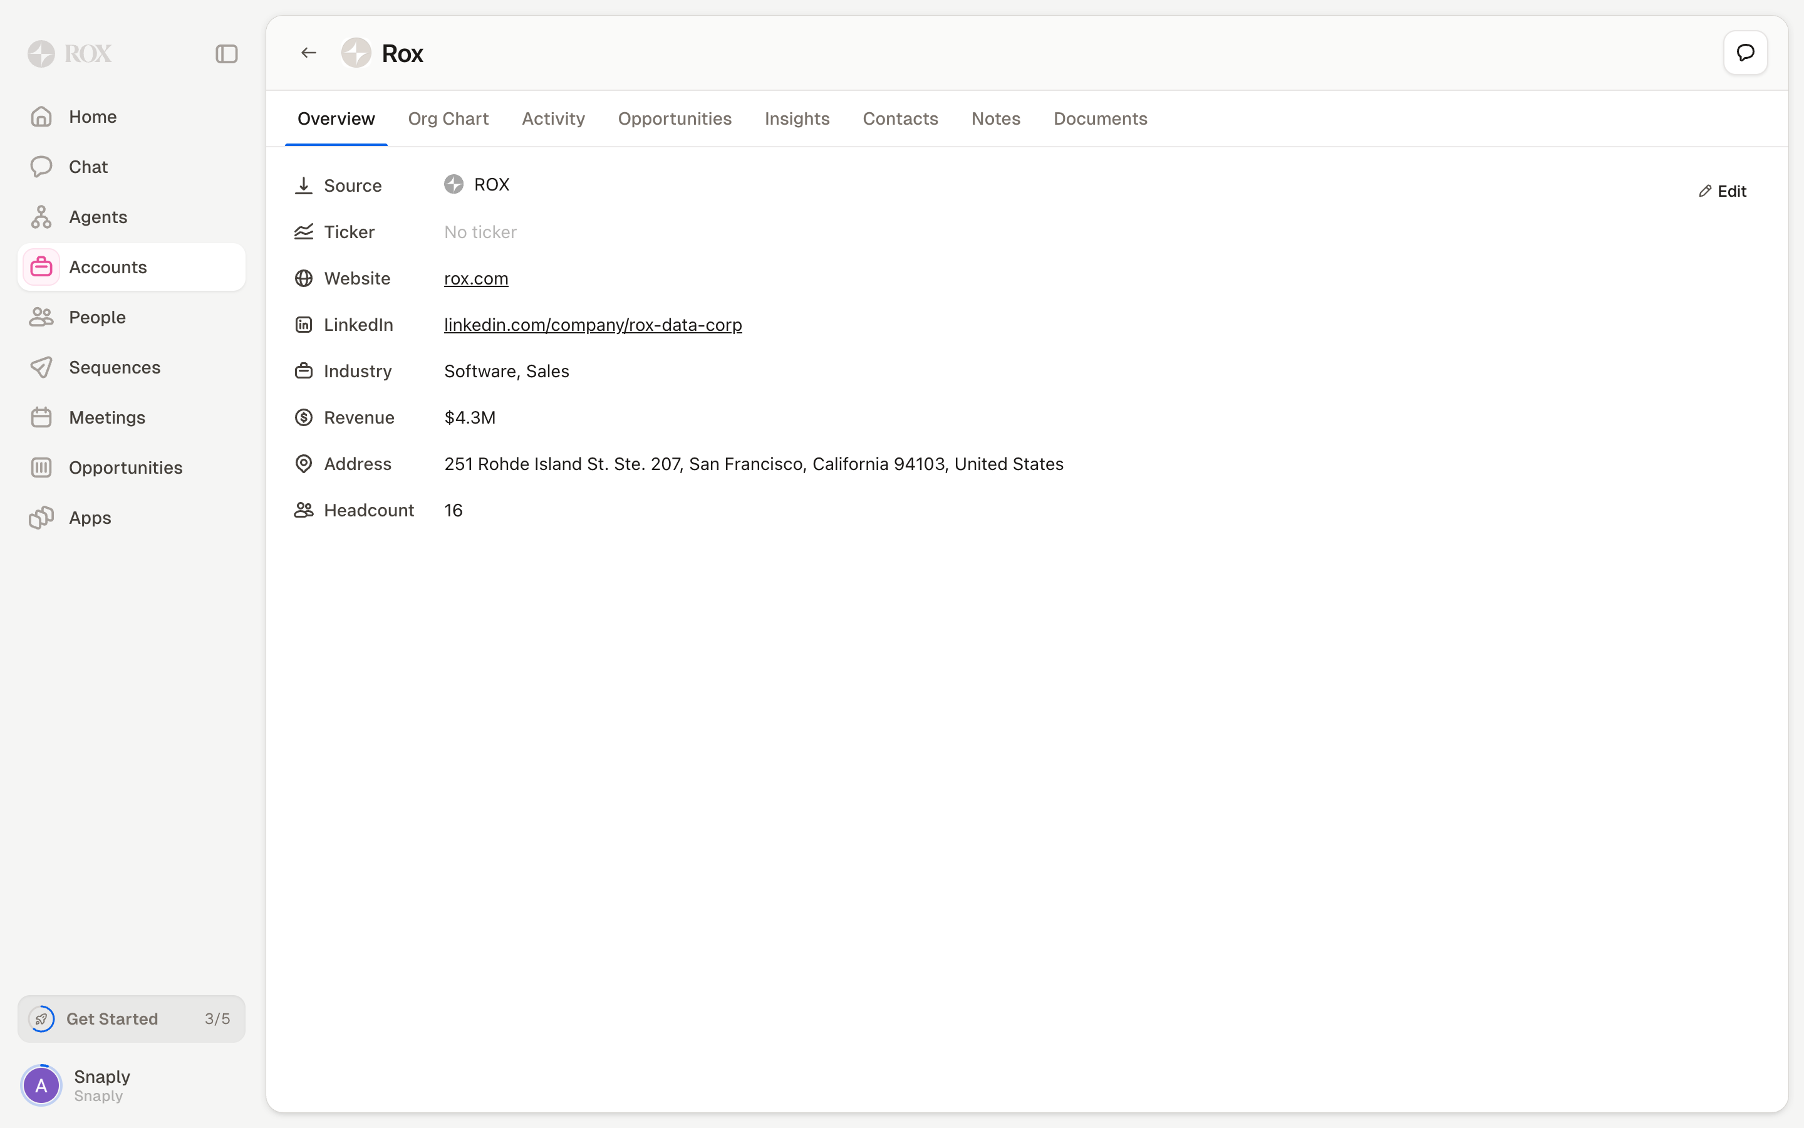The image size is (1804, 1128).
Task: Switch to the Insights tab
Action: 797,118
